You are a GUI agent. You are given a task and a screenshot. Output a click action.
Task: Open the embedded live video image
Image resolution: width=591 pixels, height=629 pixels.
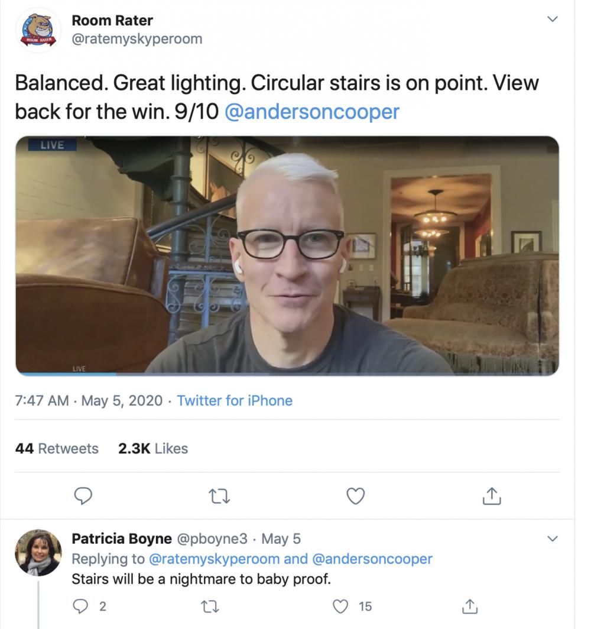pos(287,256)
